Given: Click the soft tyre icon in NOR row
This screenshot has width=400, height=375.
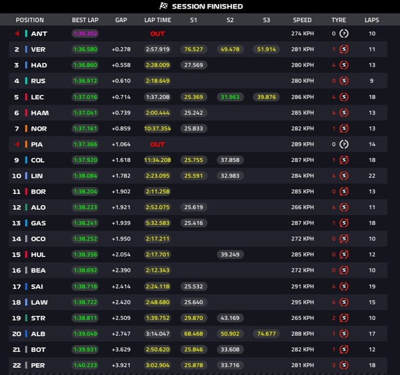Looking at the screenshot, I should (x=343, y=129).
